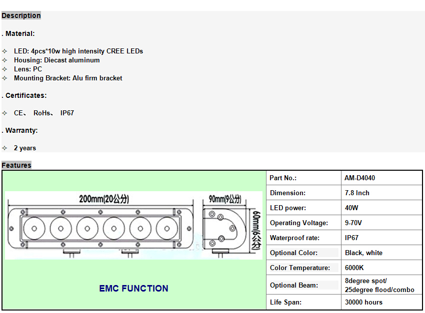Select the 30000 hours life span value
Image resolution: width=425 pixels, height=313 pixels.
[x=363, y=302]
